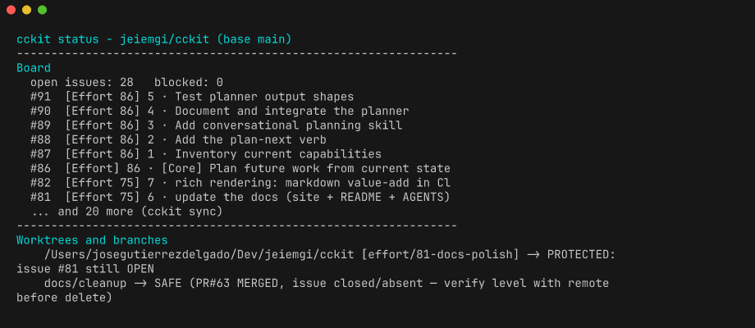Click the open issues: 28 count
755x328 pixels.
click(82, 82)
